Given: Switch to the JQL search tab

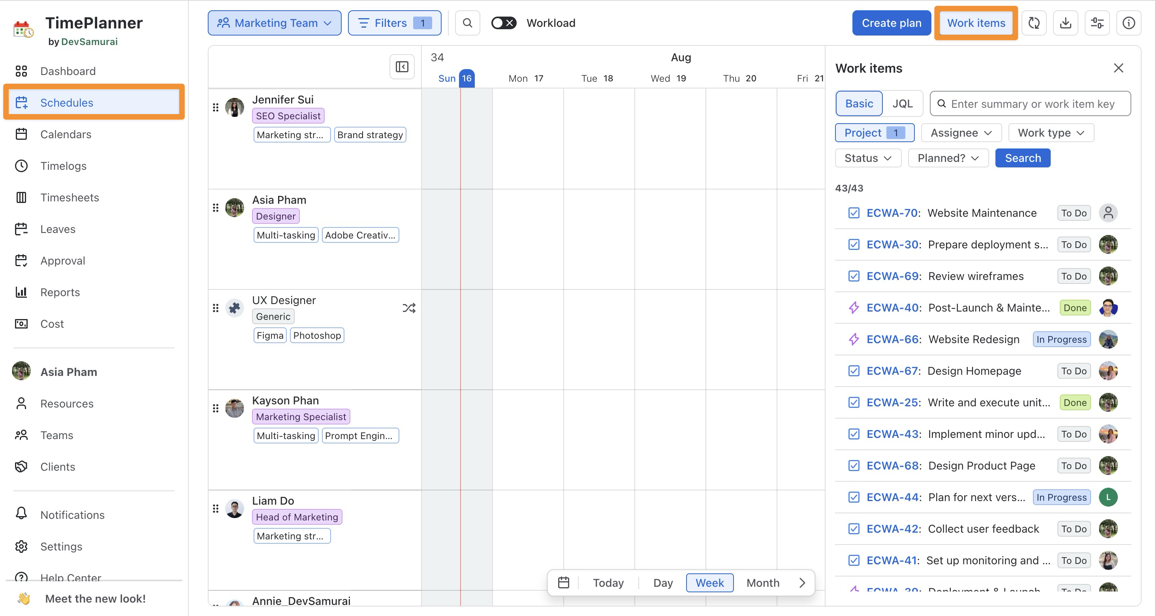Looking at the screenshot, I should [x=903, y=103].
